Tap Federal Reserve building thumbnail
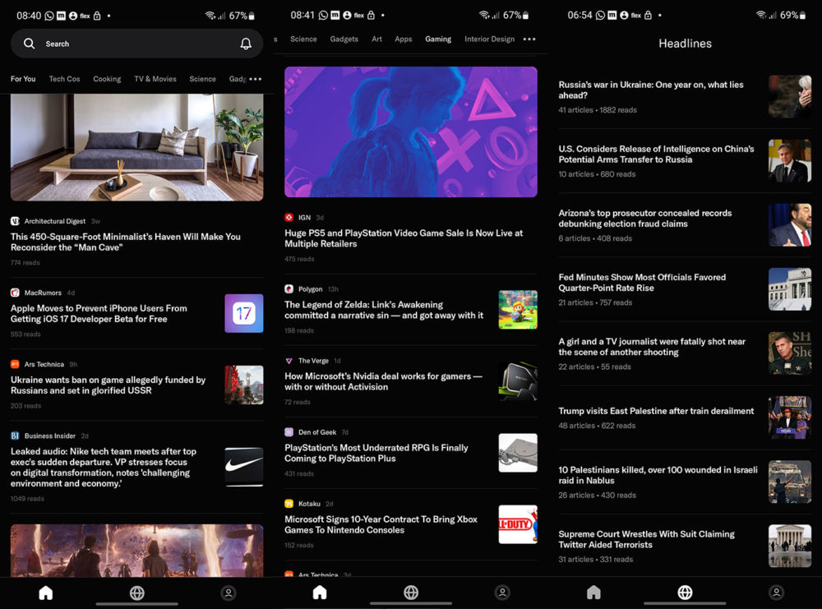The image size is (822, 609). 790,289
